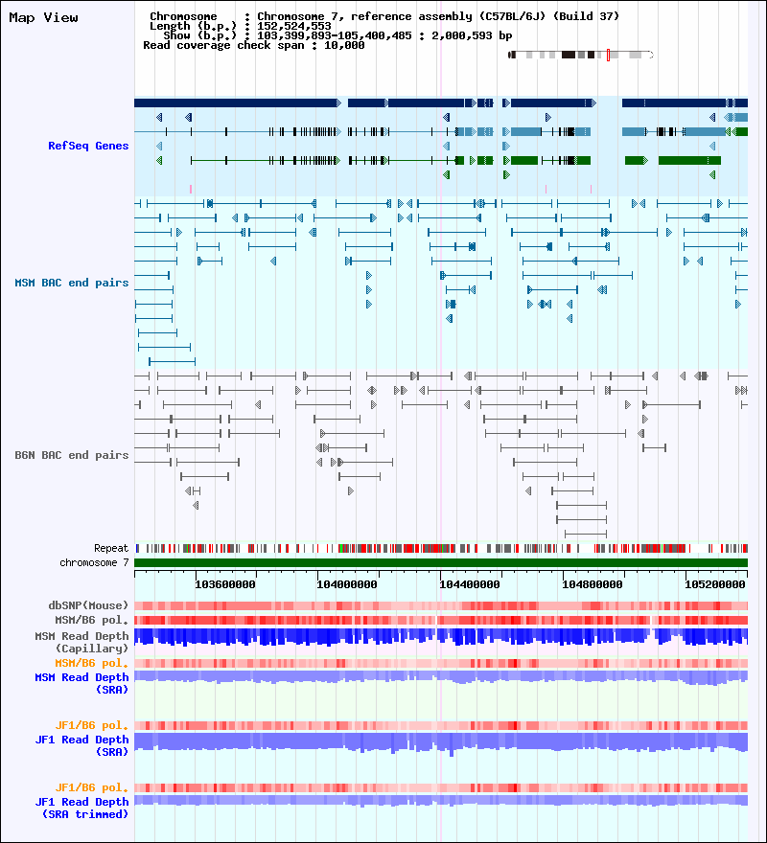Open MSM Read Depth (SRA) link
The width and height of the screenshot is (767, 843).
[x=81, y=683]
